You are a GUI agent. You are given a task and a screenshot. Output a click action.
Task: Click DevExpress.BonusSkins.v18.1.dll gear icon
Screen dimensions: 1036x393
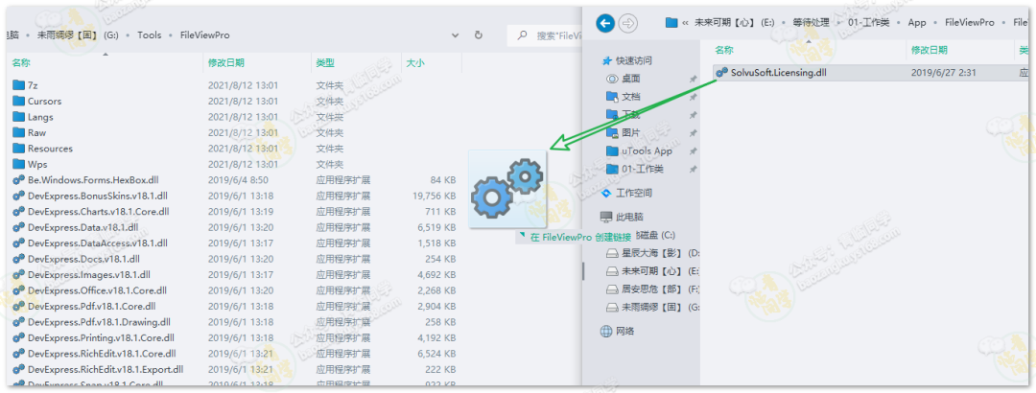pos(18,196)
